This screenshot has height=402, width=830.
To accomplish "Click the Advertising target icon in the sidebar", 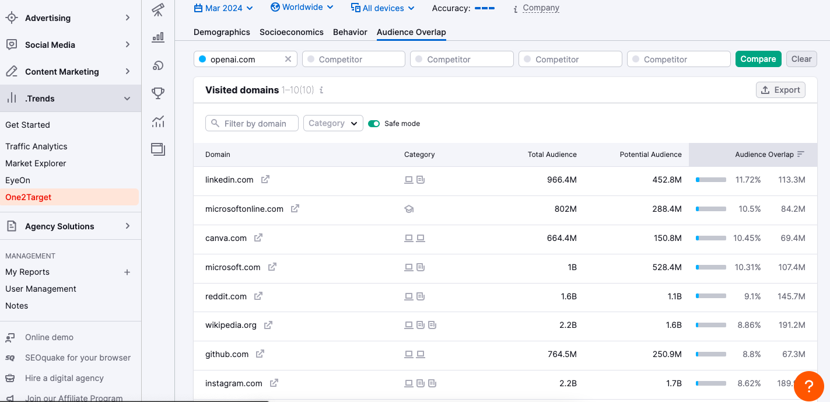I will (x=12, y=18).
